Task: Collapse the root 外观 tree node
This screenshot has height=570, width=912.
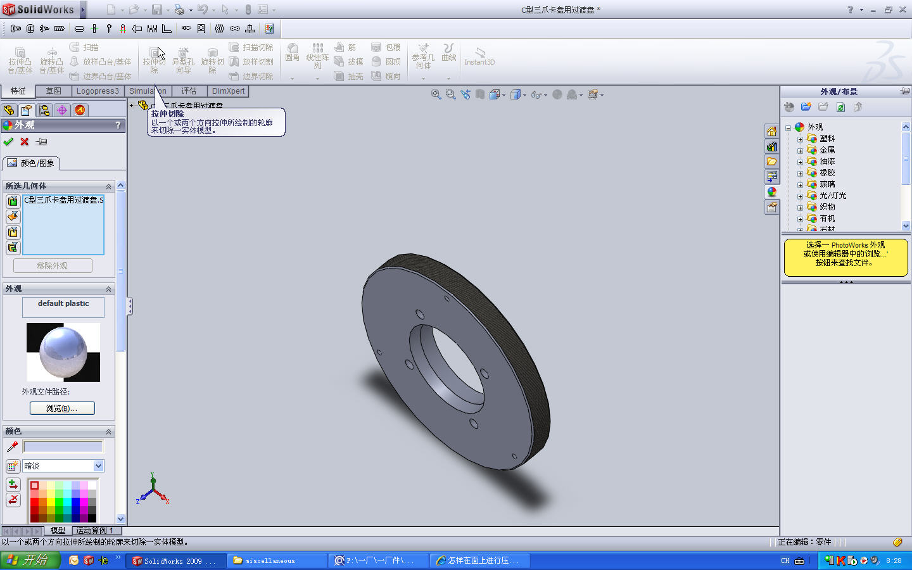Action: tap(788, 128)
